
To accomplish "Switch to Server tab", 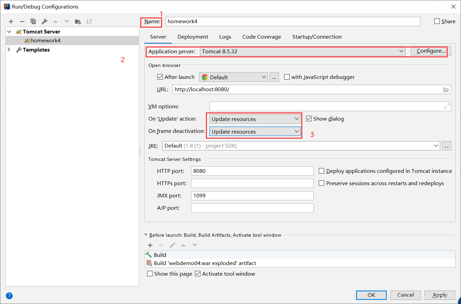I will point(158,37).
